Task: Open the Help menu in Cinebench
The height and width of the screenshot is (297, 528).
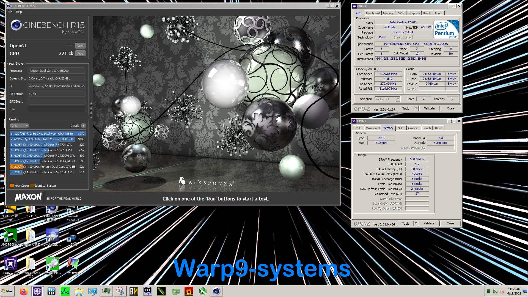Action: [x=19, y=12]
